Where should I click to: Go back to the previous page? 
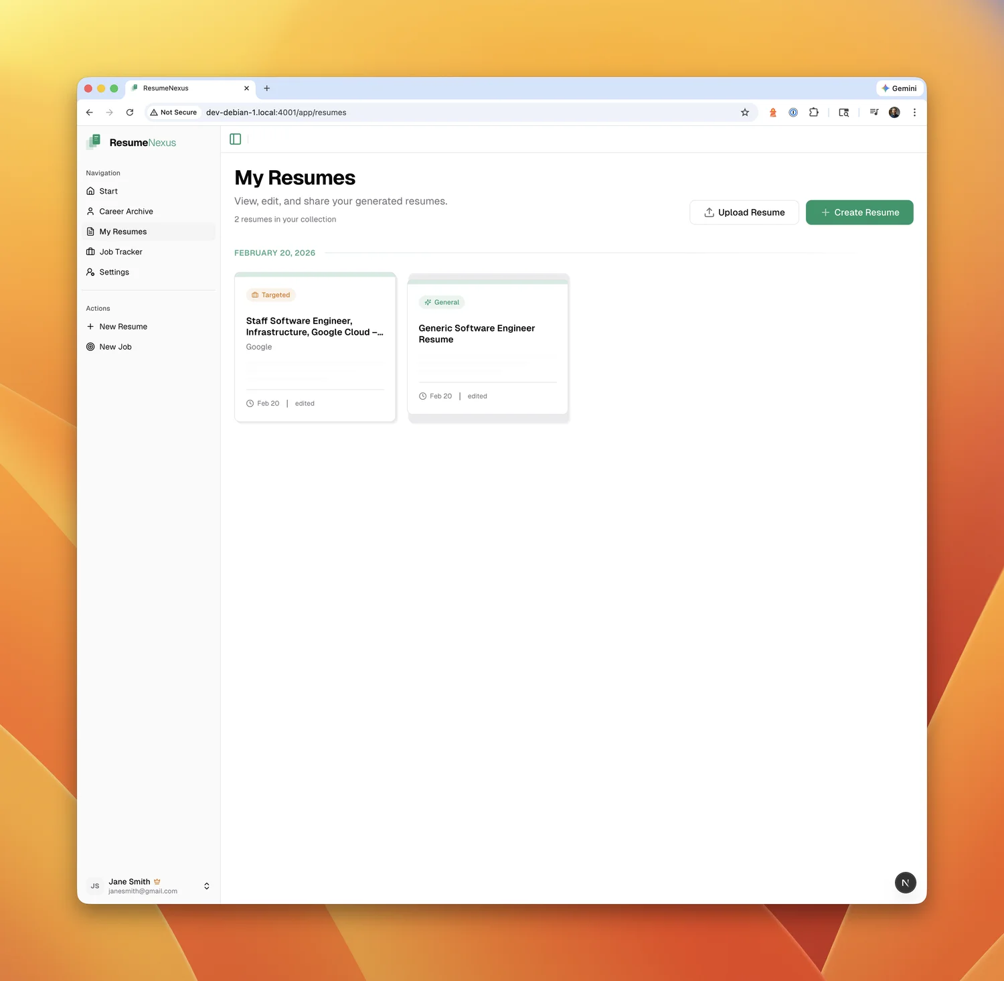tap(90, 112)
